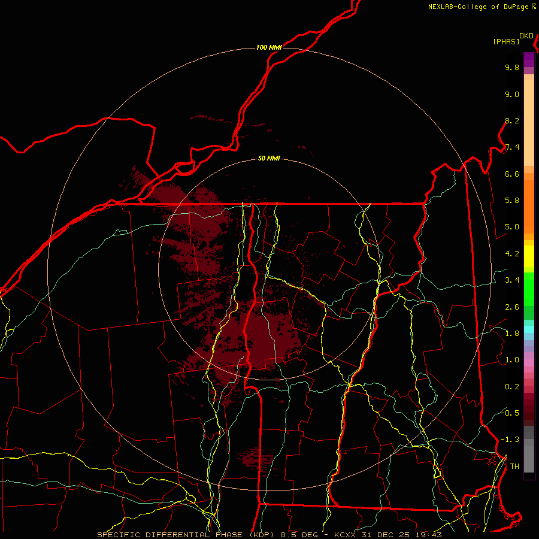Viewport: 539px width, 539px height.
Task: Click the 6.6 value on color scale
Action: 512,174
